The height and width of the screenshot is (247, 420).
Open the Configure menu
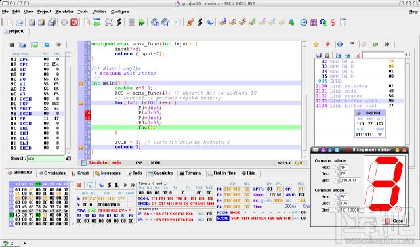click(x=120, y=12)
